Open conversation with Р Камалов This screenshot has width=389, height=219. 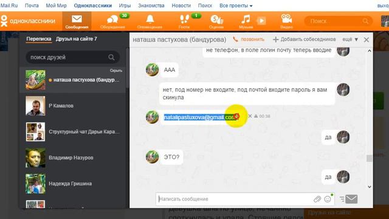[73, 106]
